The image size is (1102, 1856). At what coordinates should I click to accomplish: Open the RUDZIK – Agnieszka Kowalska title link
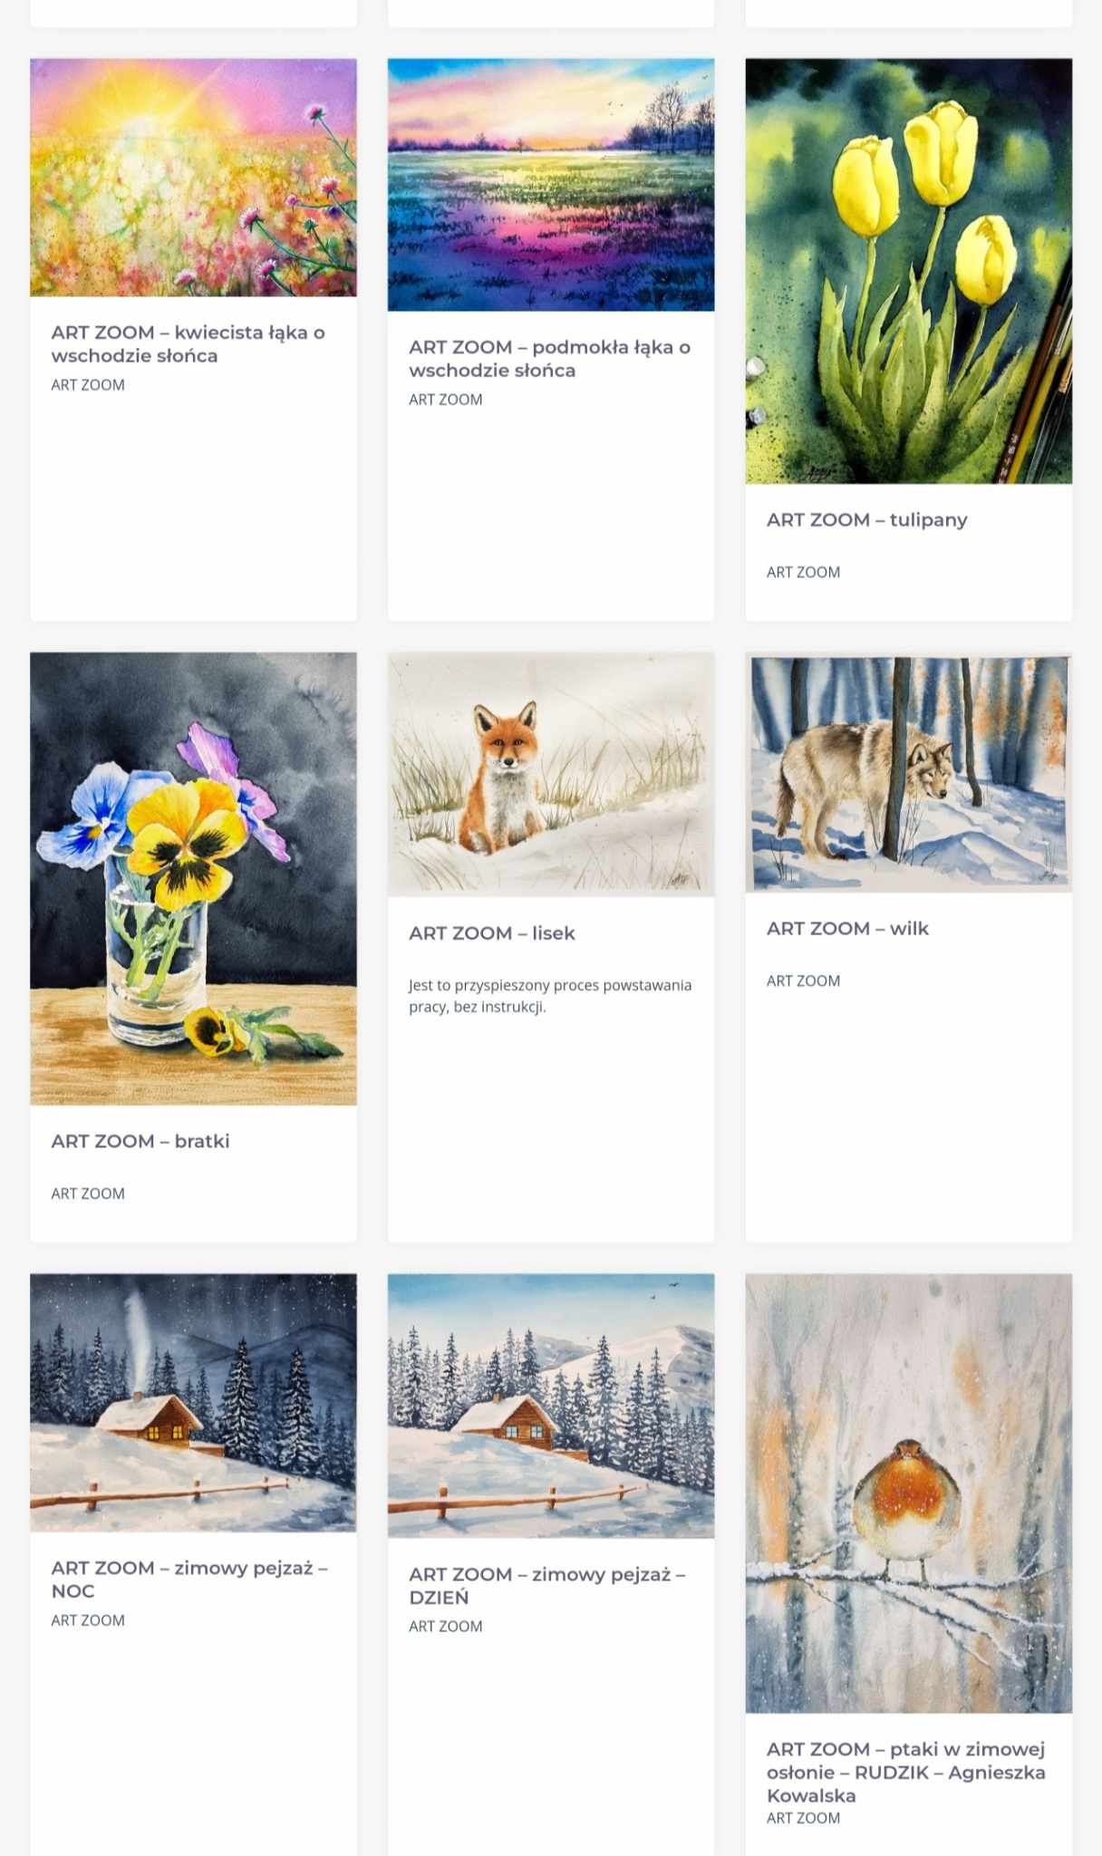(906, 1772)
